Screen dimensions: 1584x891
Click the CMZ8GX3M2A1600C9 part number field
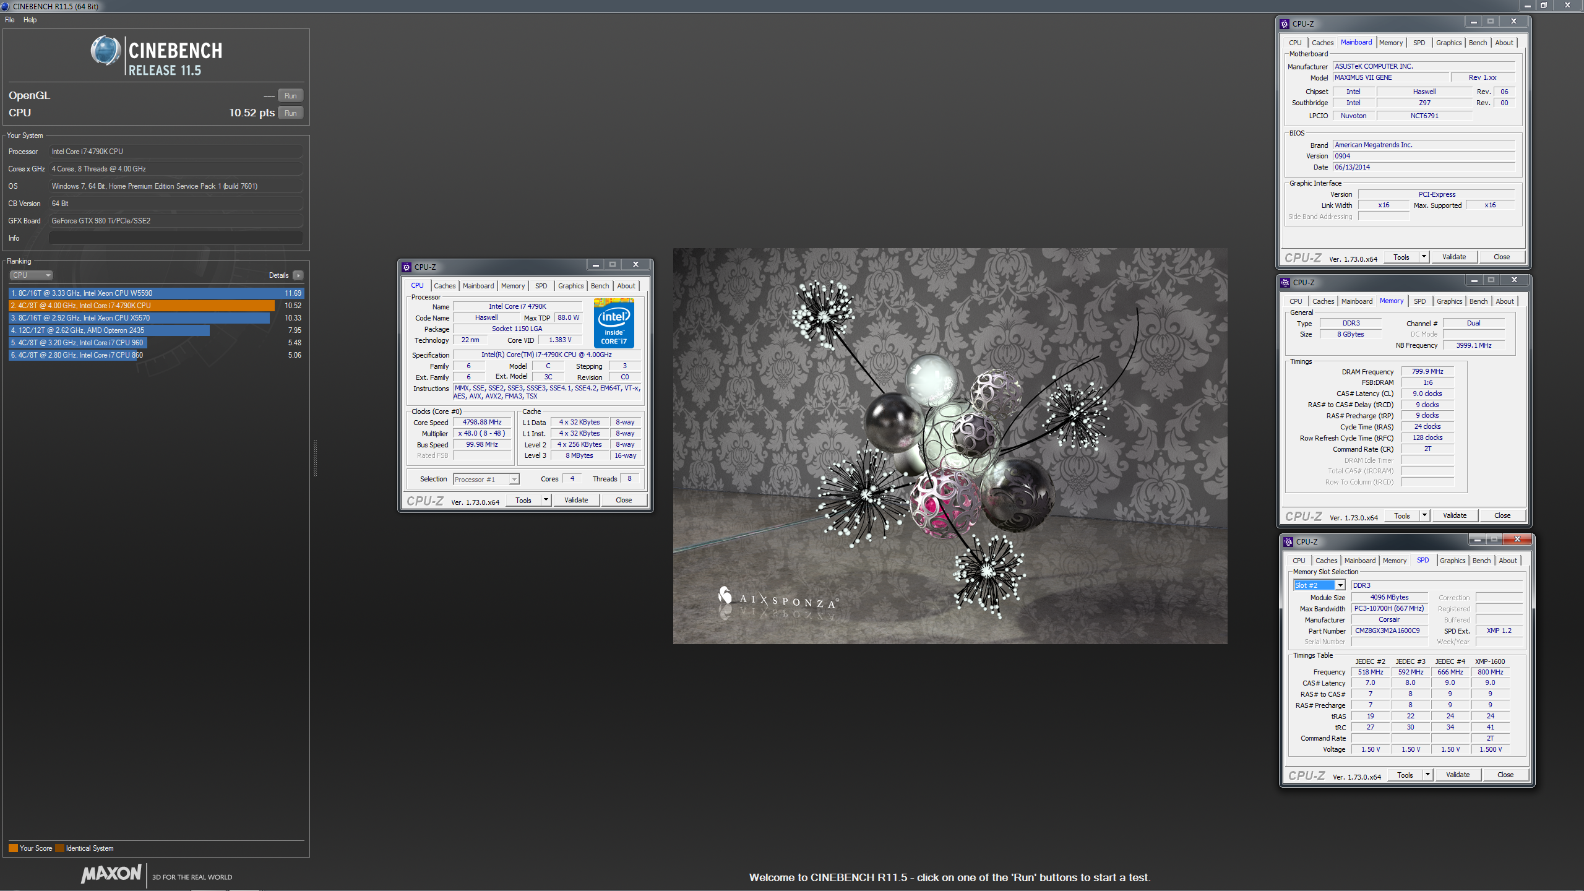tap(1389, 631)
